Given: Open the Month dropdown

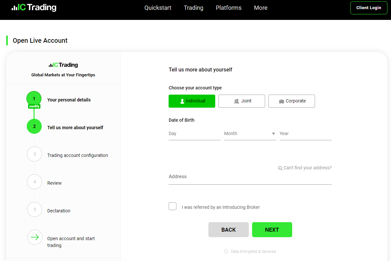Looking at the screenshot, I should point(250,134).
